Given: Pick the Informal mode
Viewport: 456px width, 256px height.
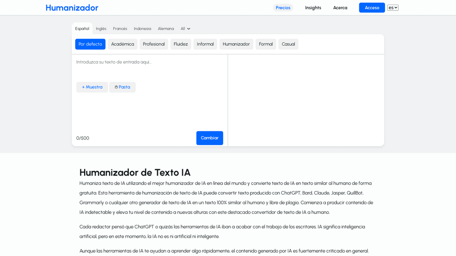Looking at the screenshot, I should pyautogui.click(x=205, y=44).
